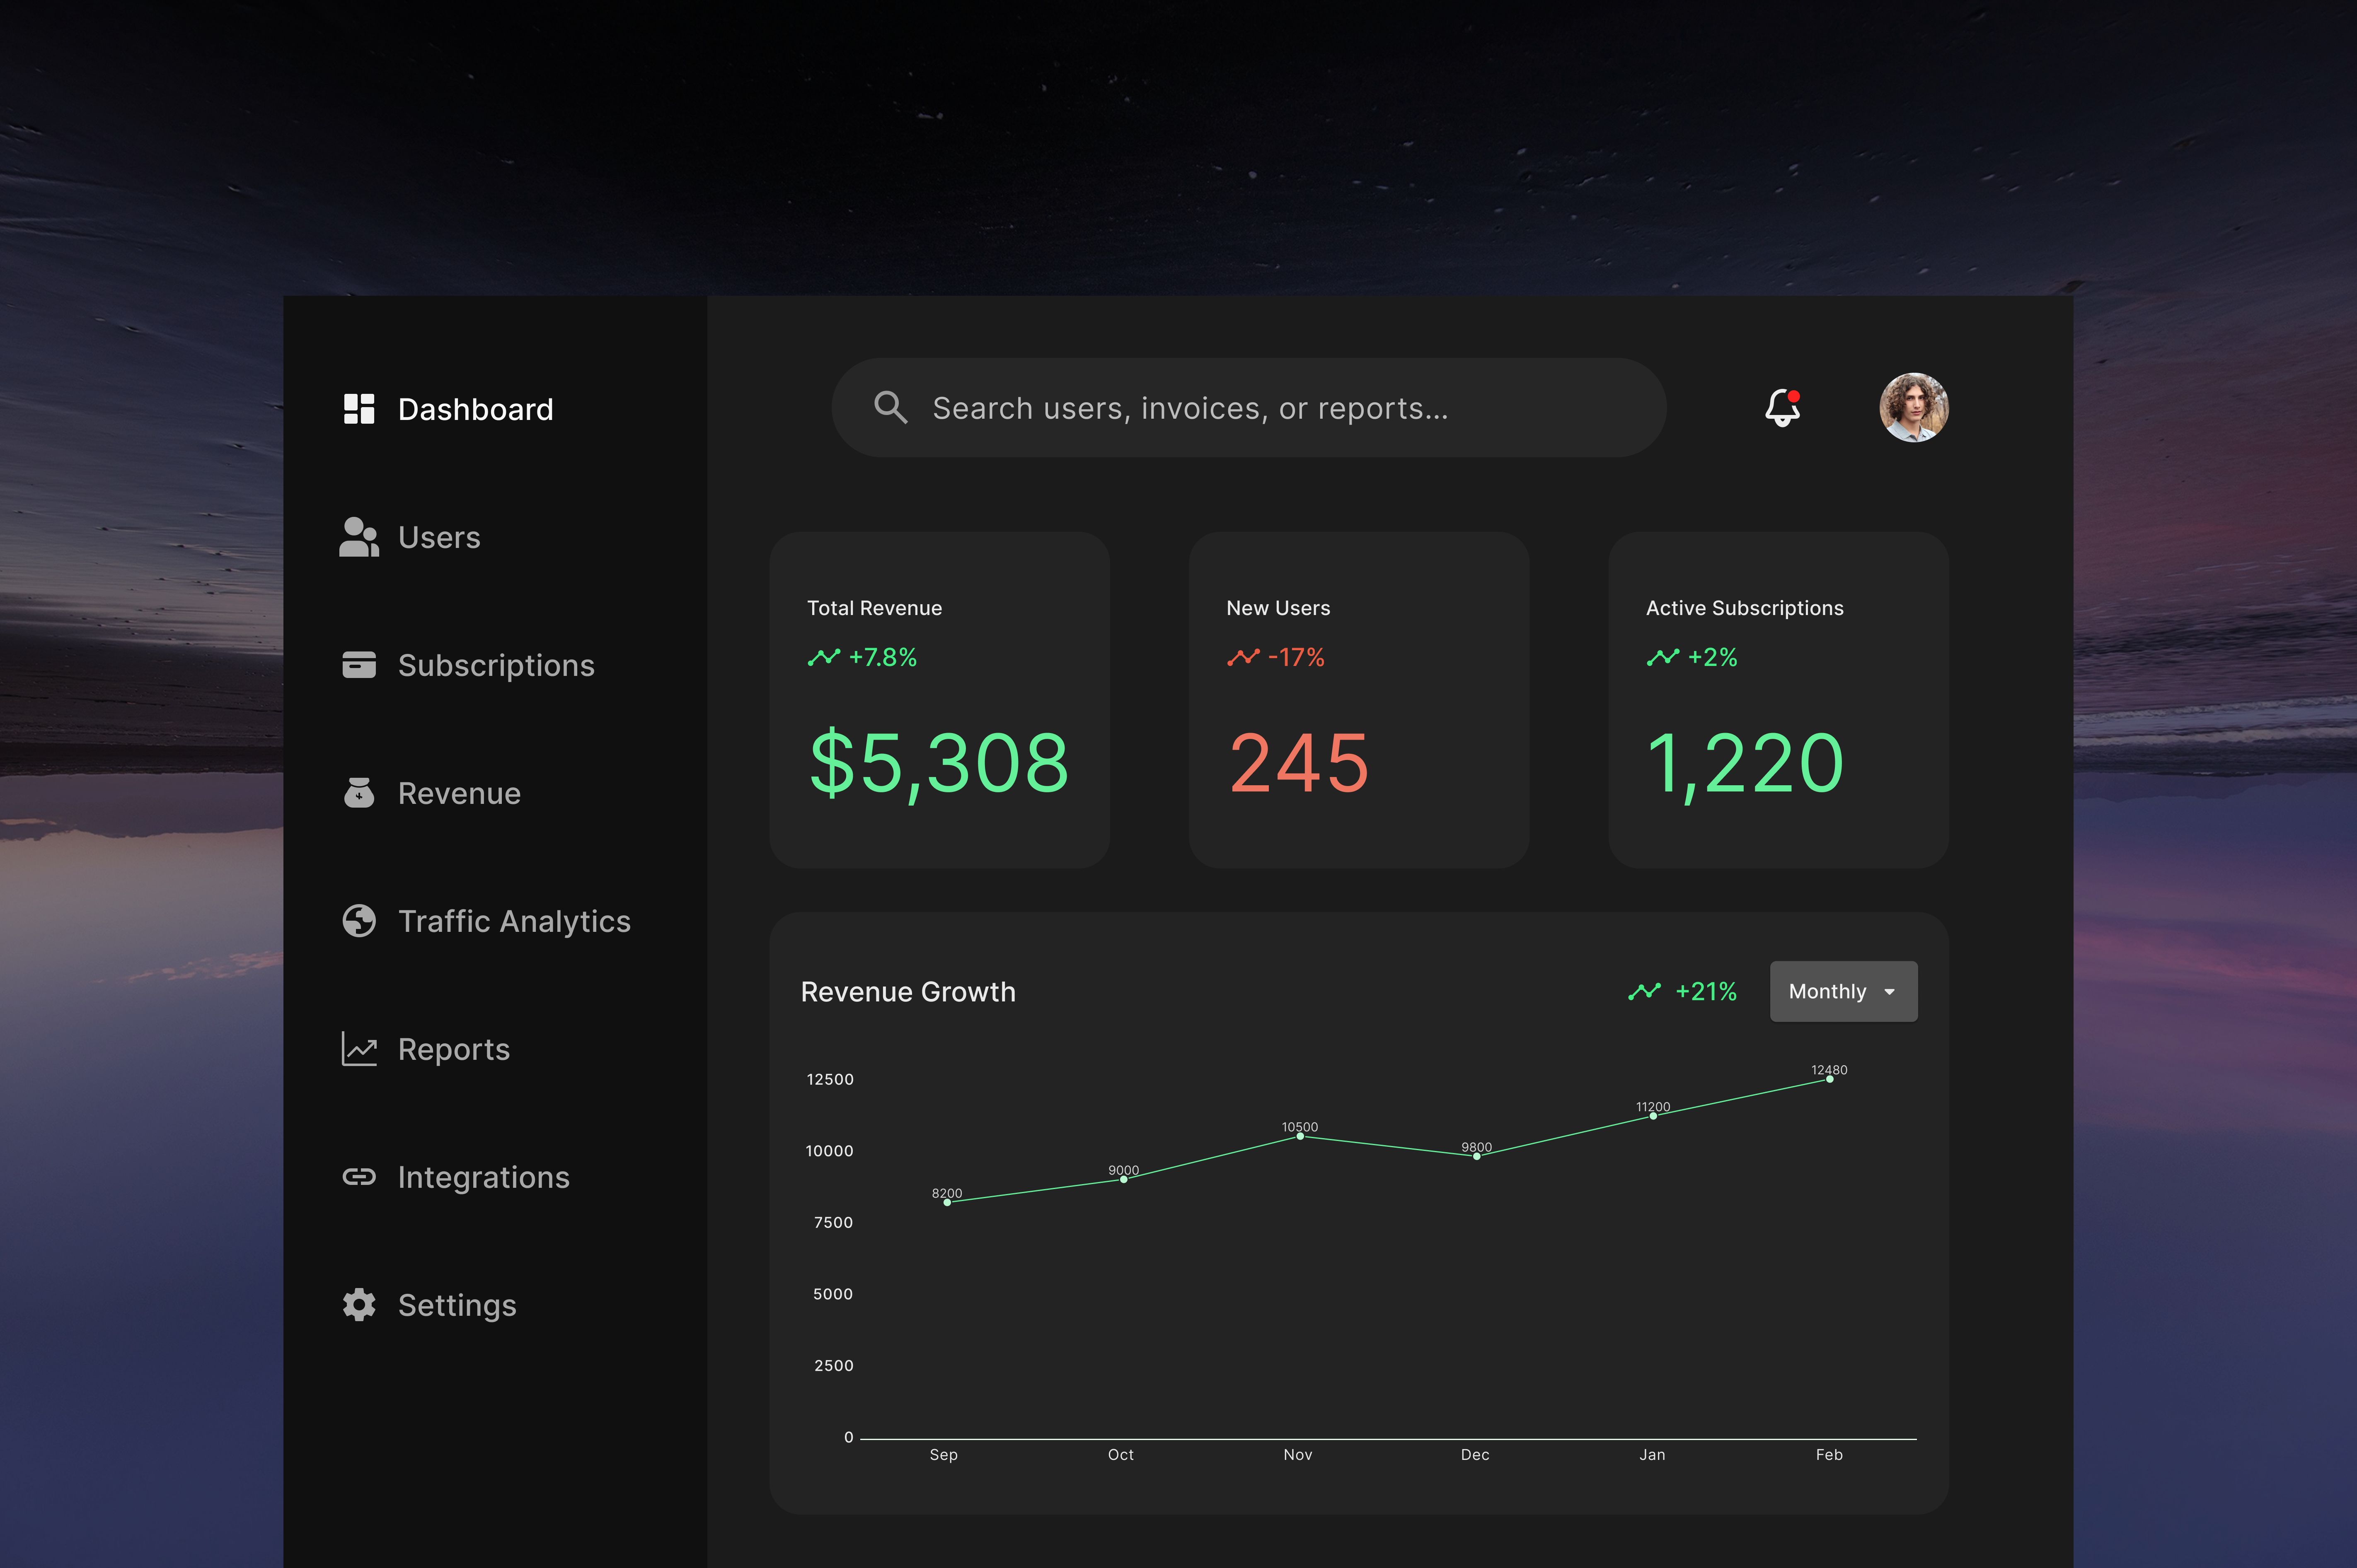Open Settings from sidebar
The width and height of the screenshot is (2357, 1568).
pos(429,1305)
